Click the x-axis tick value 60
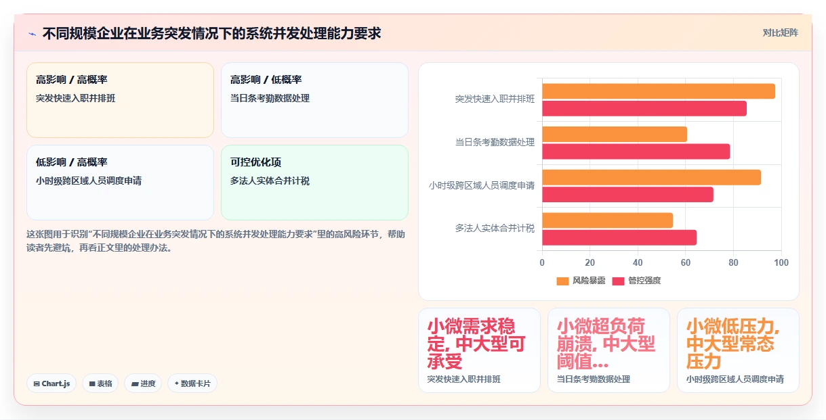This screenshot has height=420, width=826. click(686, 262)
